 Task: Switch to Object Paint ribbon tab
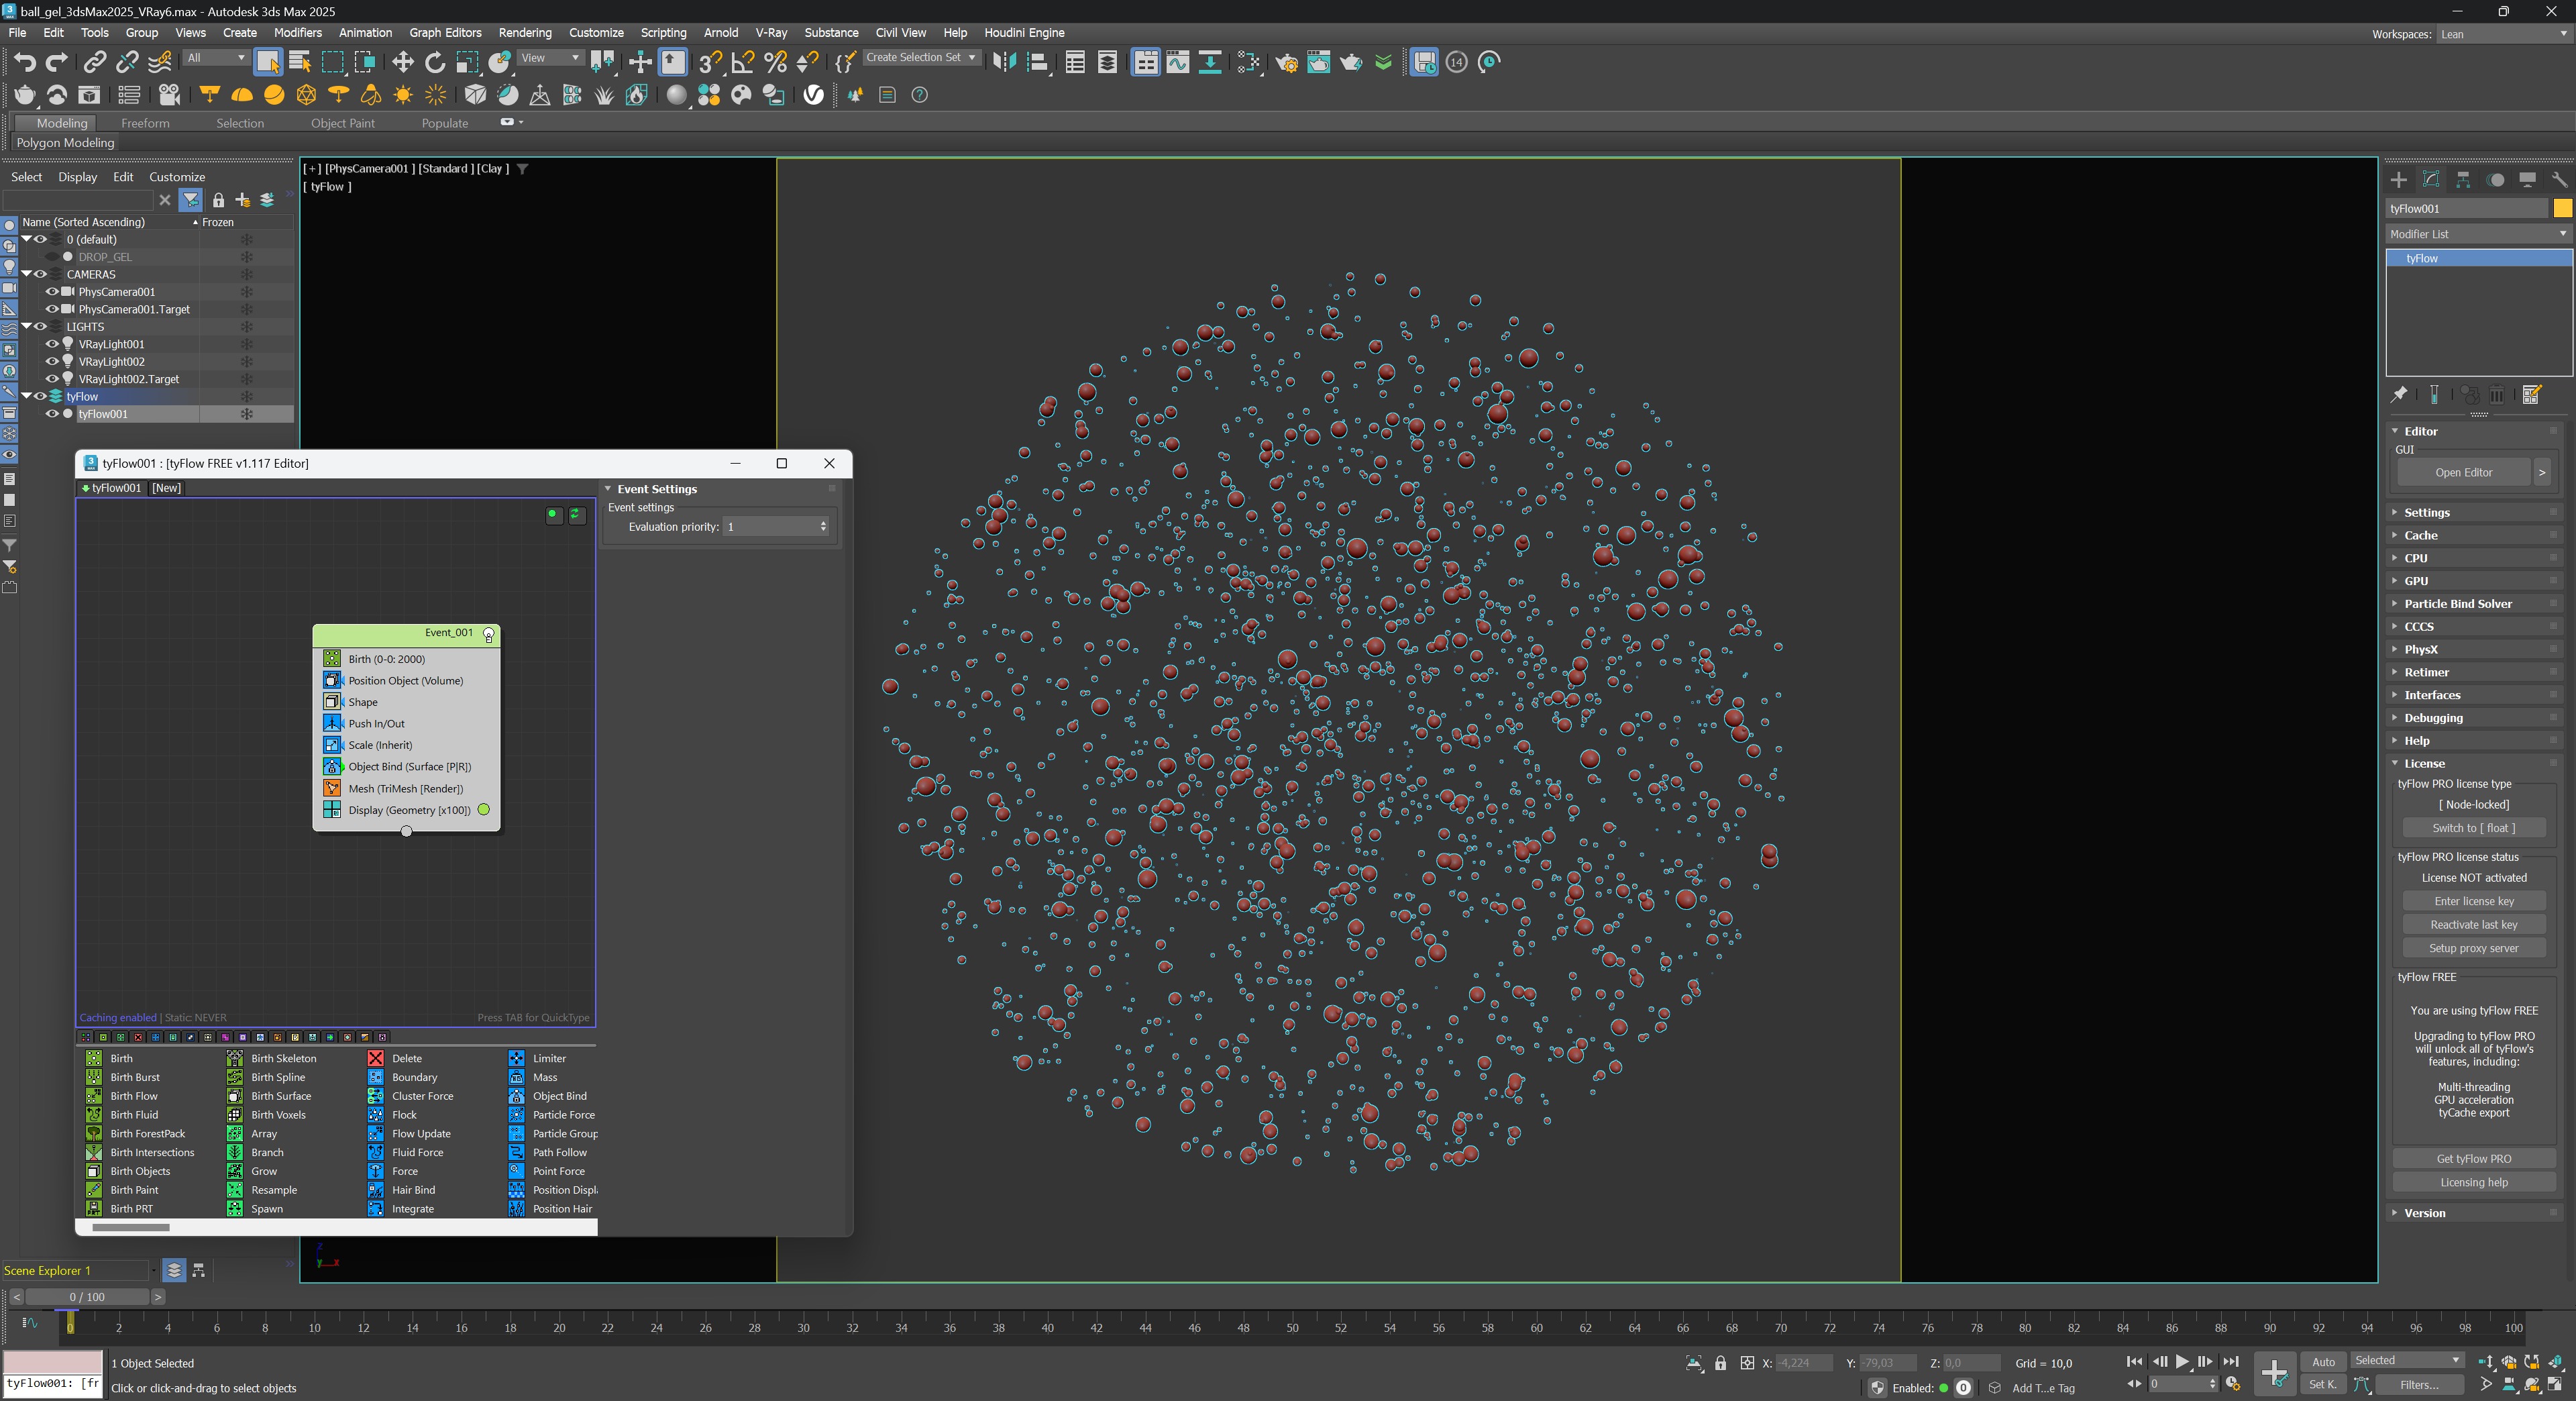click(x=342, y=123)
